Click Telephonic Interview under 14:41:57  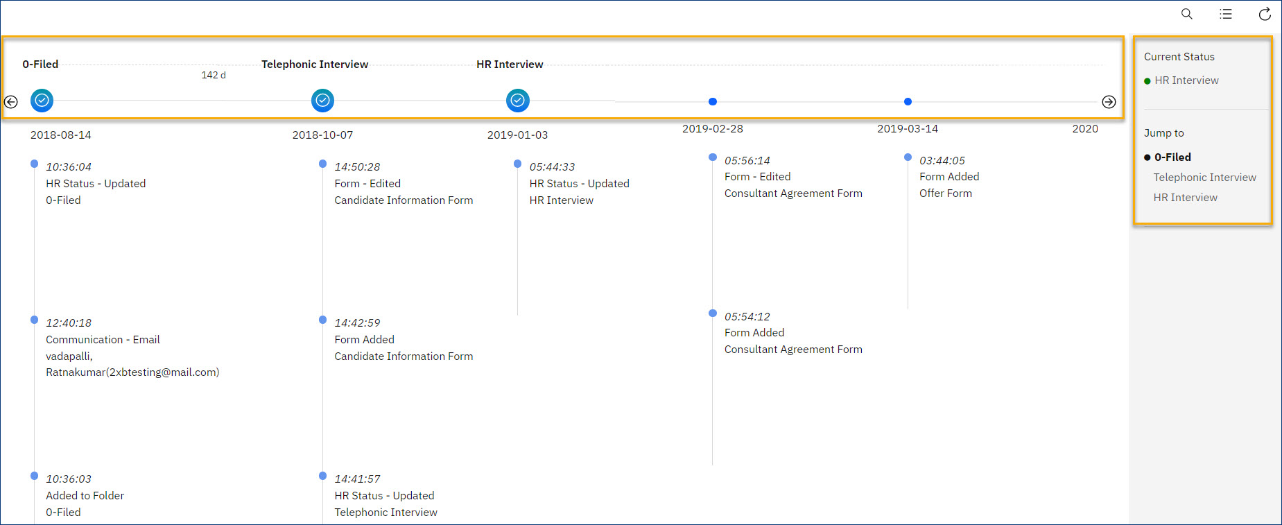[386, 513]
